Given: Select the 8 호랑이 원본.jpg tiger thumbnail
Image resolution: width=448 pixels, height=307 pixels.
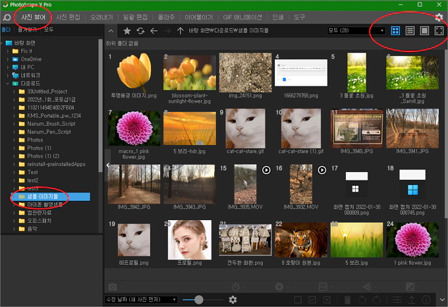Looking at the screenshot, I should (x=301, y=240).
